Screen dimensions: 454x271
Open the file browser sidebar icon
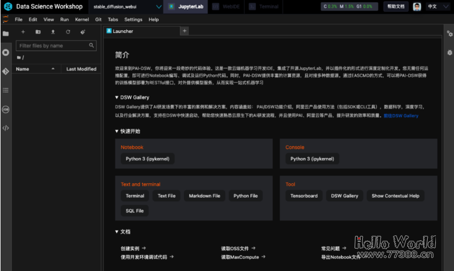coord(5,33)
